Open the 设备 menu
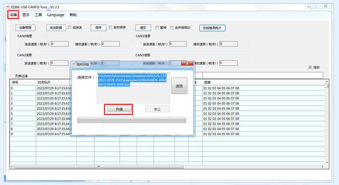 point(13,15)
